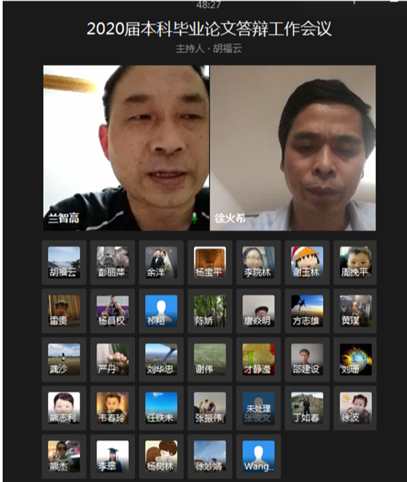Open the Wang.. default avatar tile

point(258,456)
